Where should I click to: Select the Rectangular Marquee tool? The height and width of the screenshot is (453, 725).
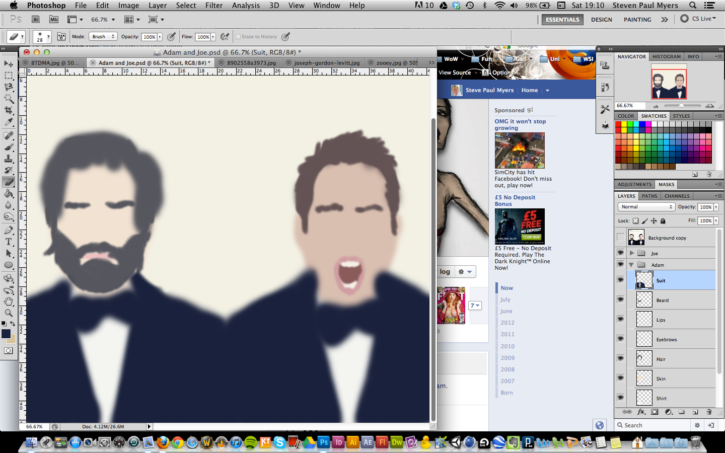pyautogui.click(x=9, y=75)
